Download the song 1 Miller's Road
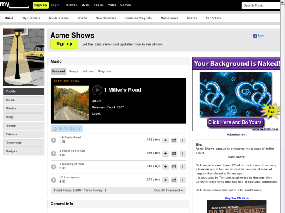The height and width of the screenshot is (213, 285). 183,140
